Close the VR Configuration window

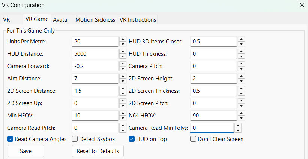coord(302,5)
